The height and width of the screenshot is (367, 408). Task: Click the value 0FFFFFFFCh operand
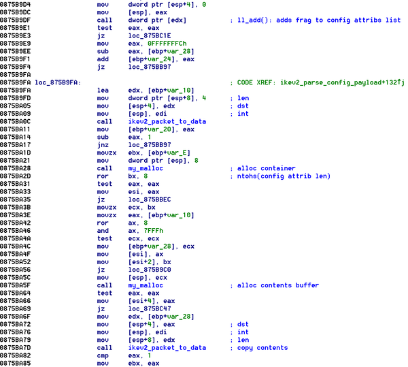point(167,44)
